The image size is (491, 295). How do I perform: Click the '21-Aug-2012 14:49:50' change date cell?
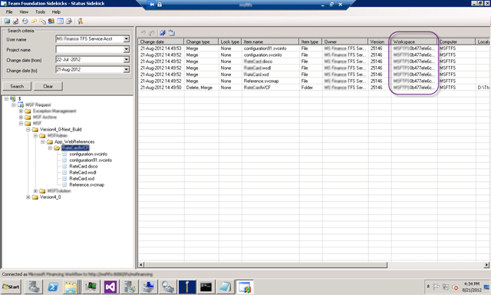point(160,88)
